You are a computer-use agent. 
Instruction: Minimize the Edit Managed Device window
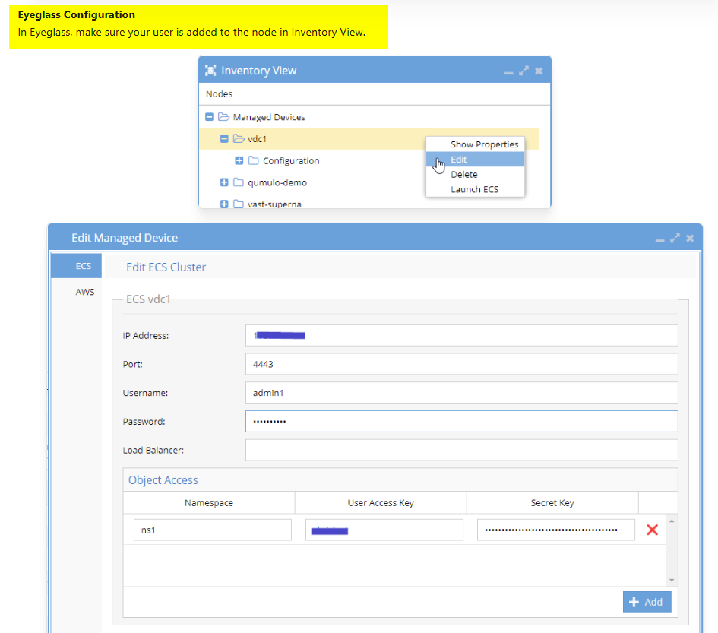pos(659,239)
